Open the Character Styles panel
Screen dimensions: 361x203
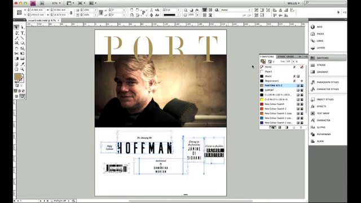coord(328,89)
